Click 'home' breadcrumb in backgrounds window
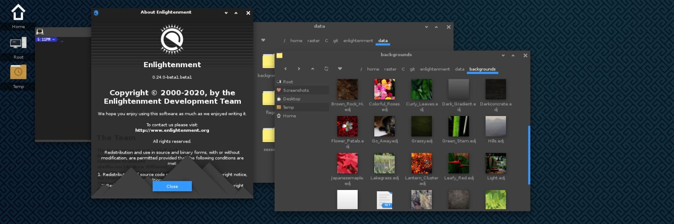 [373, 69]
